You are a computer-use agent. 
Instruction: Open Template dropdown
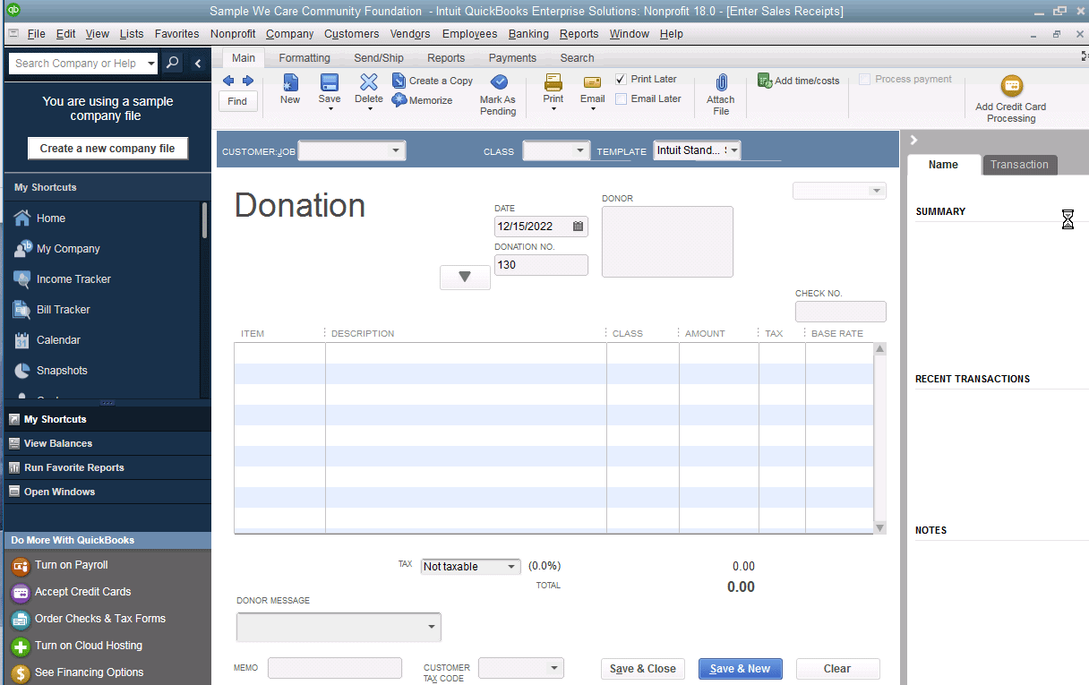coord(734,150)
